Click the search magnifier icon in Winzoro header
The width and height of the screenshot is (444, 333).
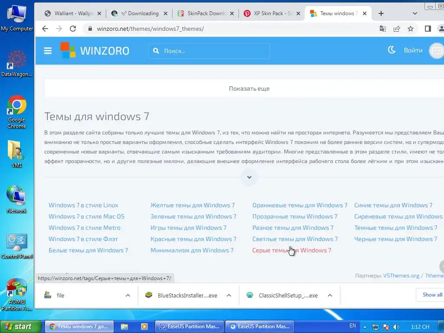click(x=156, y=51)
